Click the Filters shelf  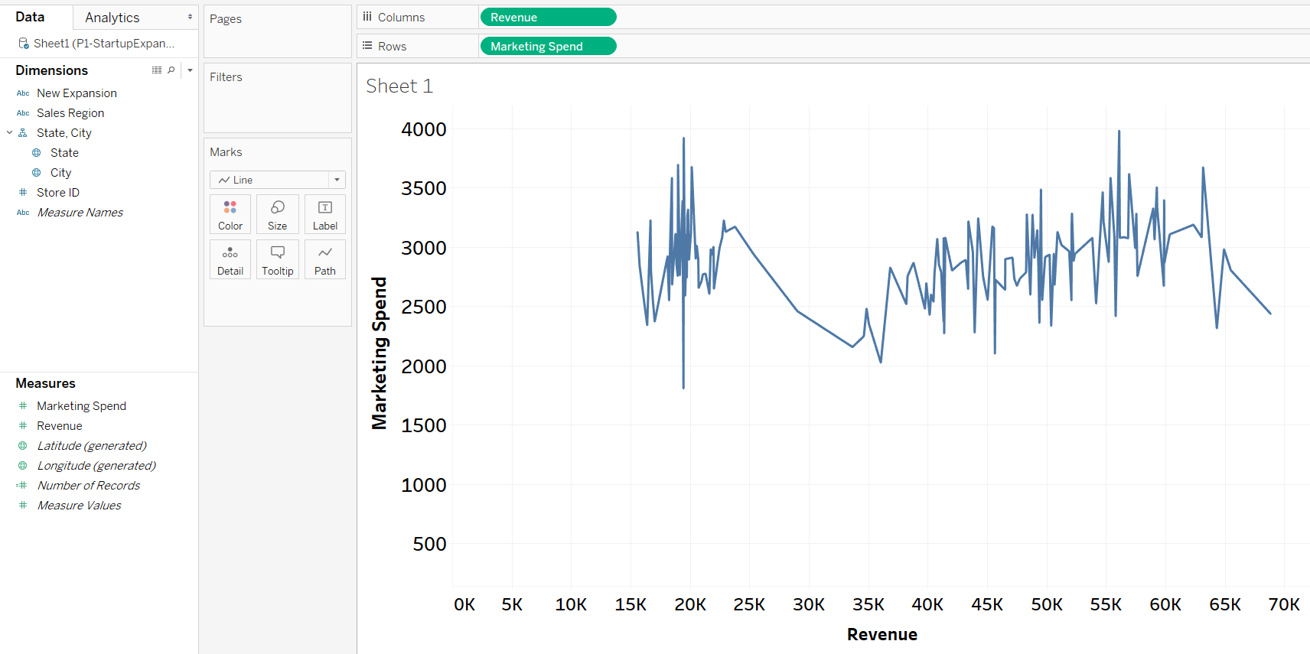[x=277, y=98]
